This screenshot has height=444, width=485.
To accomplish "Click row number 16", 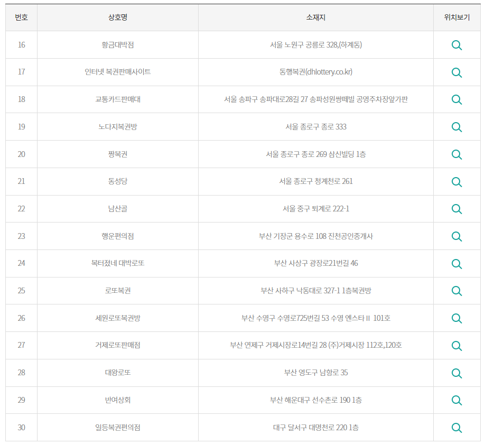I will coord(21,45).
